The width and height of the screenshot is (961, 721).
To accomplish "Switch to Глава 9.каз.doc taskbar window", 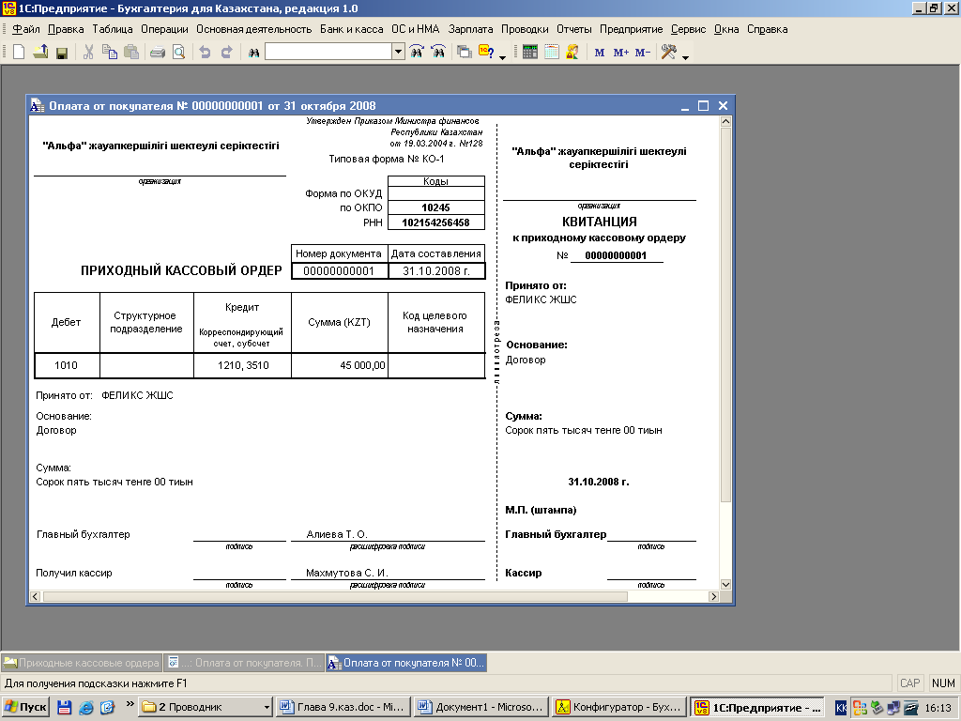I will (x=343, y=707).
